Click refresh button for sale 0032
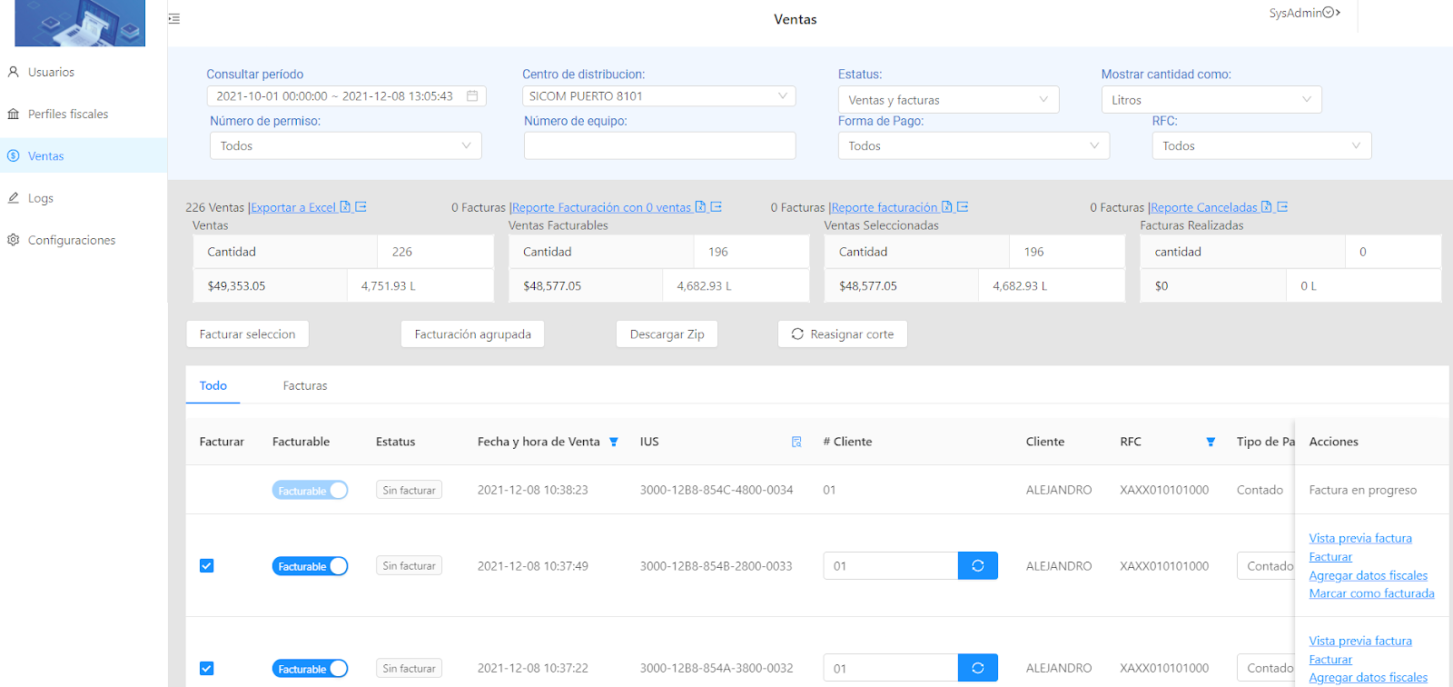The image size is (1453, 687). (978, 668)
